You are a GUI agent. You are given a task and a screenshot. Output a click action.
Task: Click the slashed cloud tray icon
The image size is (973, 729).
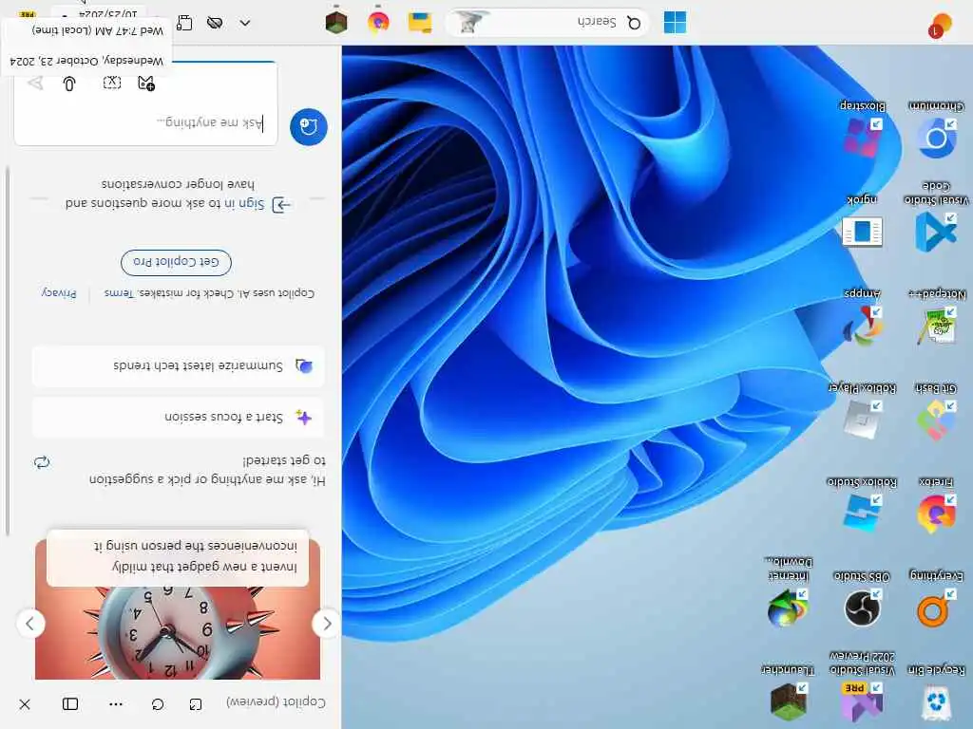(x=215, y=23)
